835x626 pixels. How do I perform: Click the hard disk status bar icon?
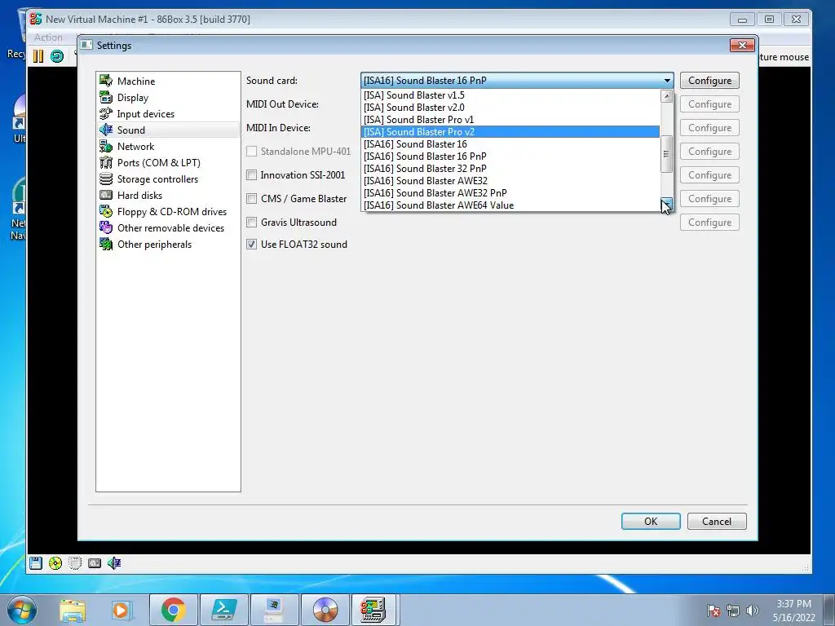point(95,563)
